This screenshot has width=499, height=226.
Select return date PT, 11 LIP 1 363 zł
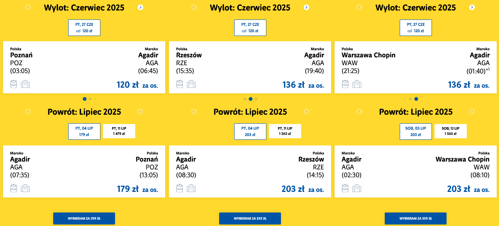coord(285,131)
